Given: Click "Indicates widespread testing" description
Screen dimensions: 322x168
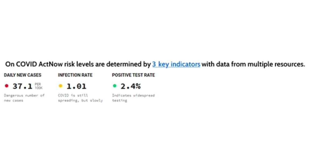Looking at the screenshot, I should pyautogui.click(x=133, y=98).
